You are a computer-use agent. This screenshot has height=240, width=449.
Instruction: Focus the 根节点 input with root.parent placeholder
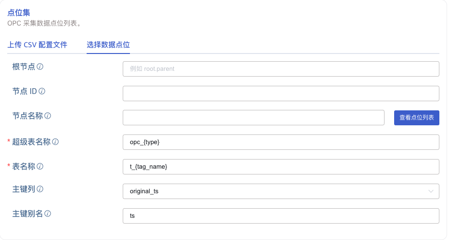click(281, 69)
